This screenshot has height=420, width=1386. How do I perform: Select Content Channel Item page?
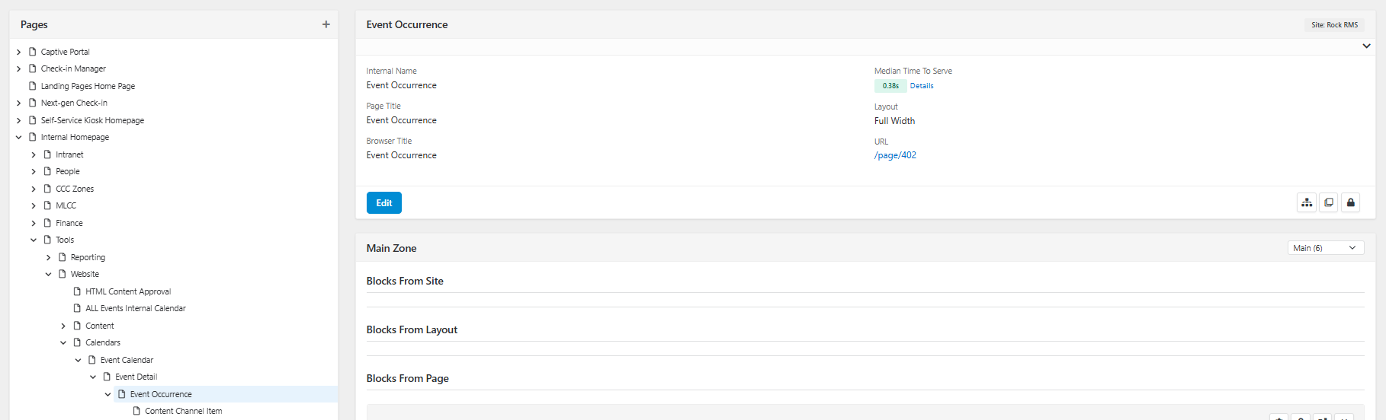click(x=184, y=411)
